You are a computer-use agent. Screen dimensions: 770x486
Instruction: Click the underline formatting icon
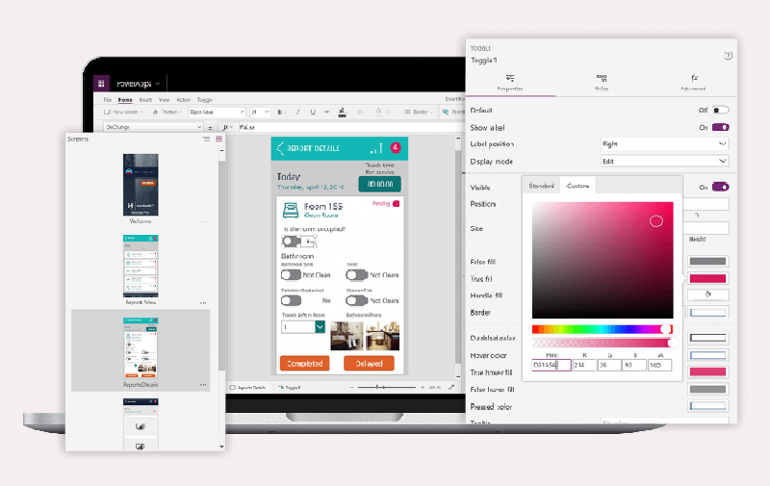click(313, 113)
